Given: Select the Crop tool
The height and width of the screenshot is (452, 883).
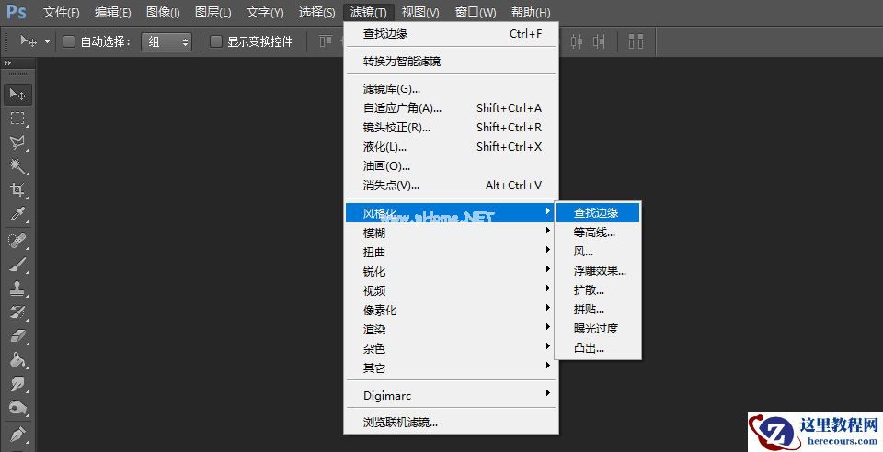Looking at the screenshot, I should coord(17,190).
